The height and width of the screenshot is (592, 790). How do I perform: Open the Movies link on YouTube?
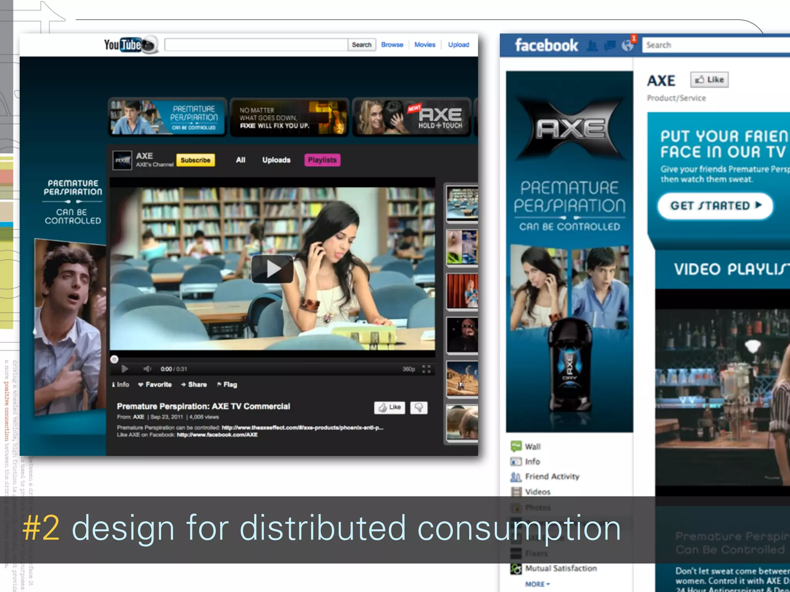coord(425,45)
